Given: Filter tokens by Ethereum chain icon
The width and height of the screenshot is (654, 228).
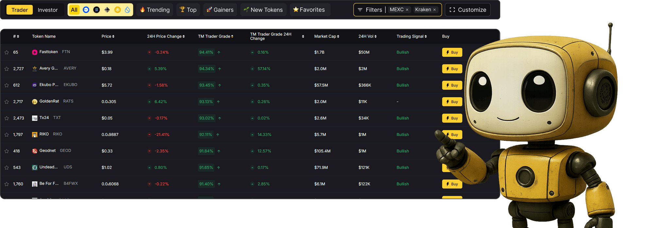Looking at the screenshot, I should point(107,10).
